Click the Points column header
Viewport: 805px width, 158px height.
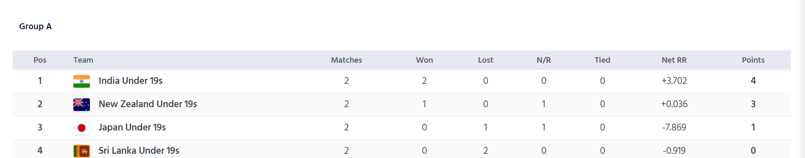pyautogui.click(x=753, y=60)
